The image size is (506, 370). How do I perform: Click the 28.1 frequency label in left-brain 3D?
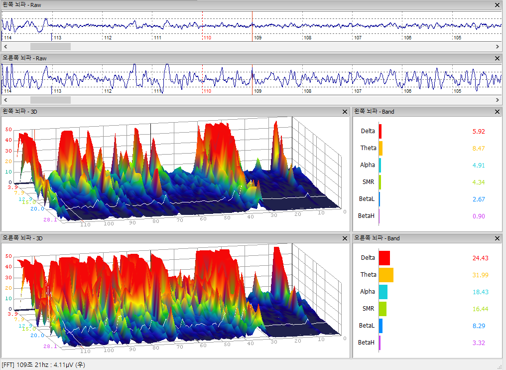click(x=50, y=220)
